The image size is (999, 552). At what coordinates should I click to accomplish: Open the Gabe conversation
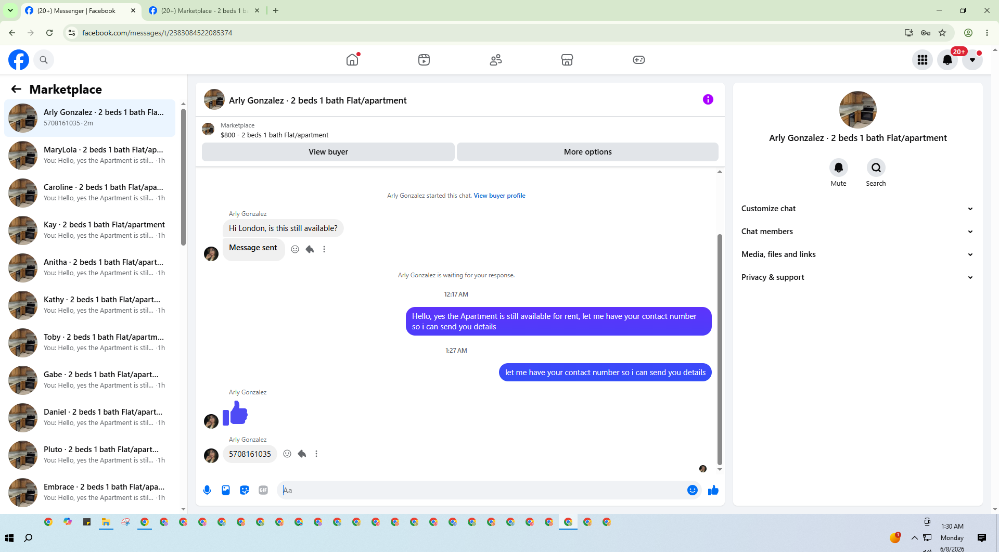pos(89,380)
